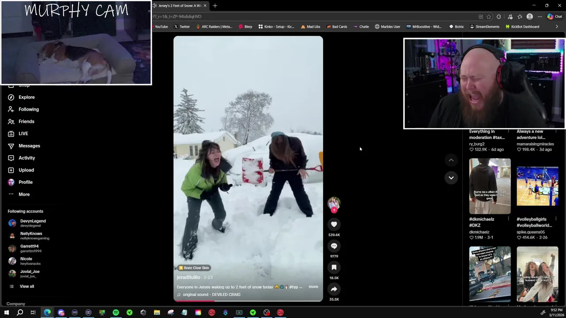Open comments via speech bubble icon
The image size is (566, 318).
click(x=334, y=246)
